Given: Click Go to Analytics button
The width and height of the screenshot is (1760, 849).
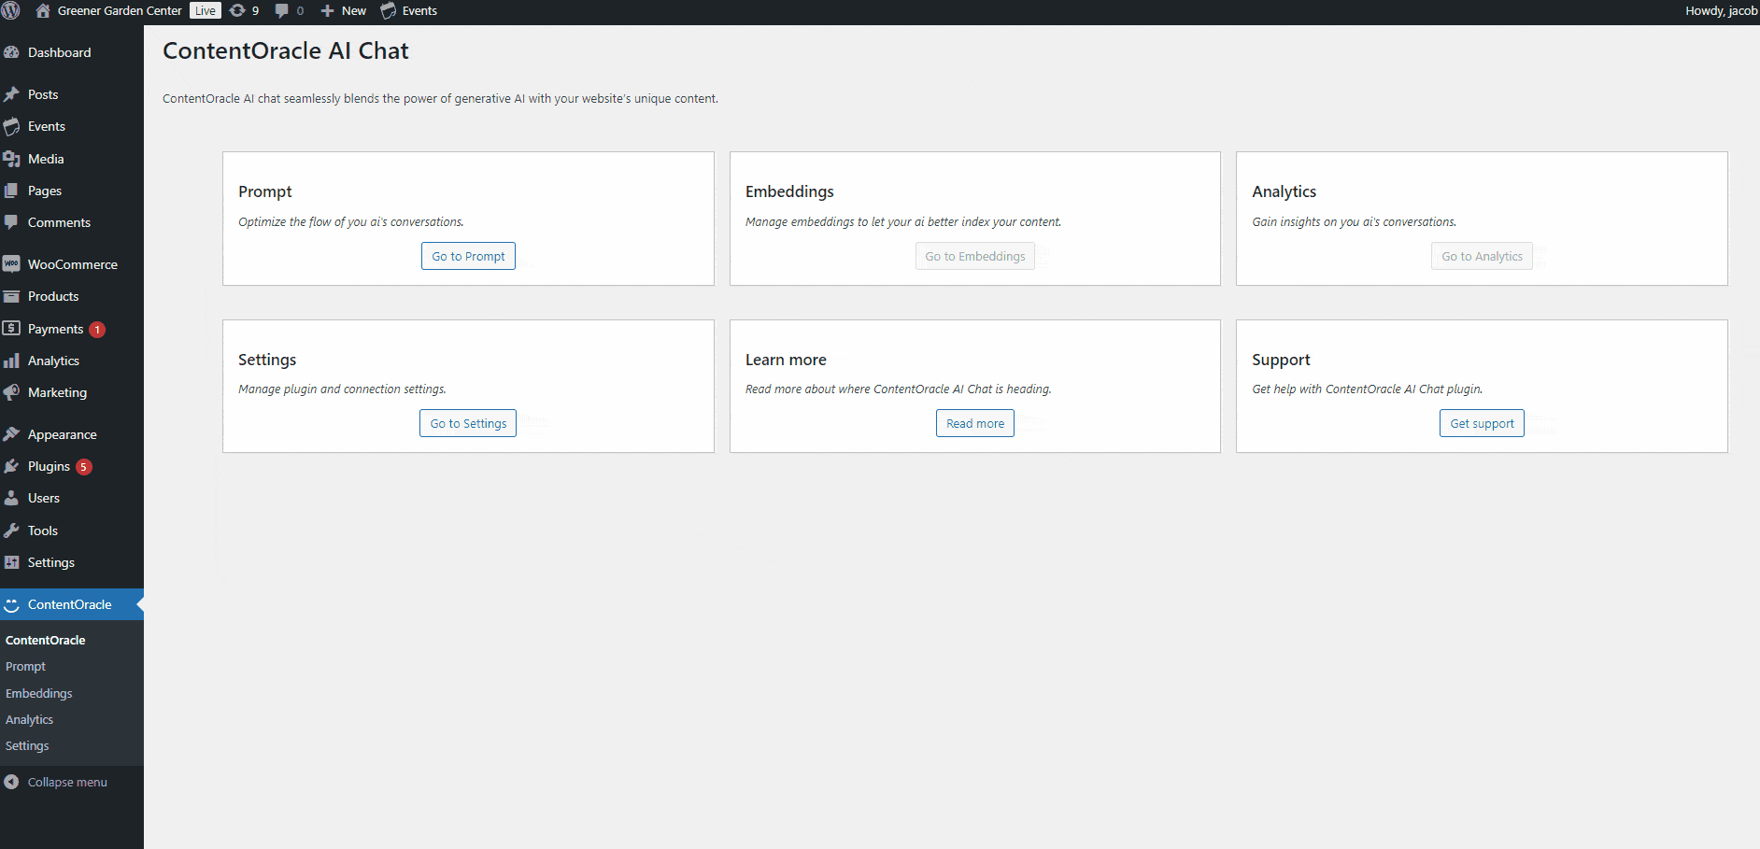Looking at the screenshot, I should [1482, 256].
